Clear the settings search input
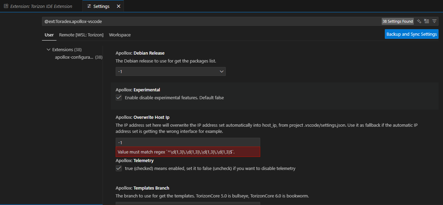 click(x=427, y=21)
